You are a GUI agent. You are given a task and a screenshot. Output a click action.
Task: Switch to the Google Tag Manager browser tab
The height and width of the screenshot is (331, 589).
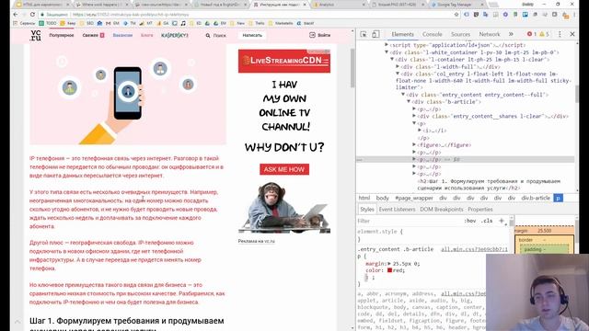[x=455, y=5]
